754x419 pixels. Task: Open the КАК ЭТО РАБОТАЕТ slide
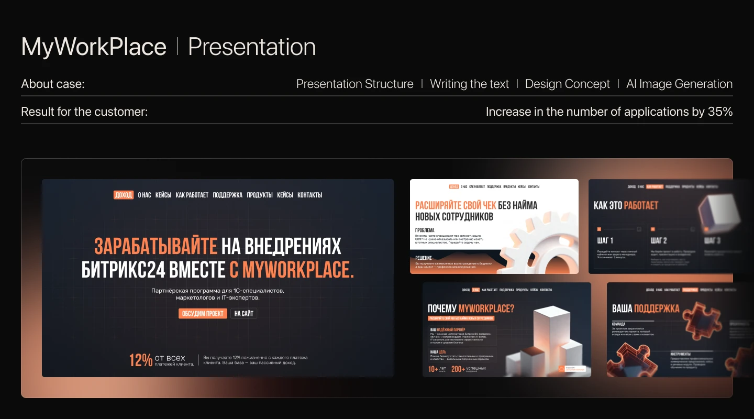coord(671,226)
